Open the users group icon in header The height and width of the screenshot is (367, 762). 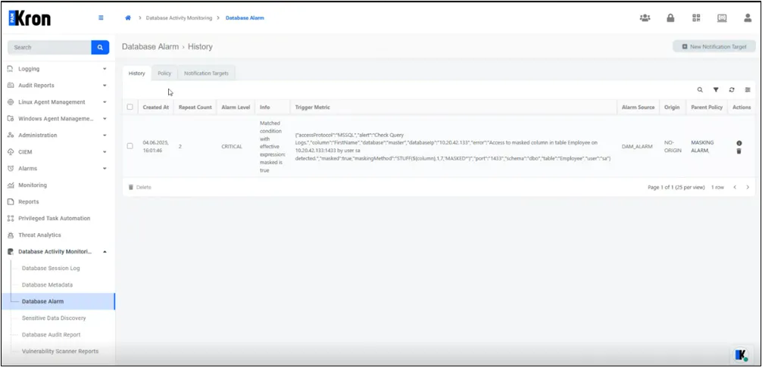point(645,18)
